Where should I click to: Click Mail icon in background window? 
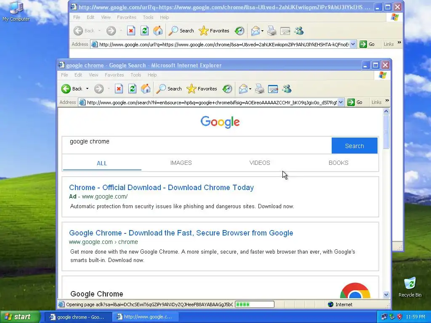tap(255, 31)
